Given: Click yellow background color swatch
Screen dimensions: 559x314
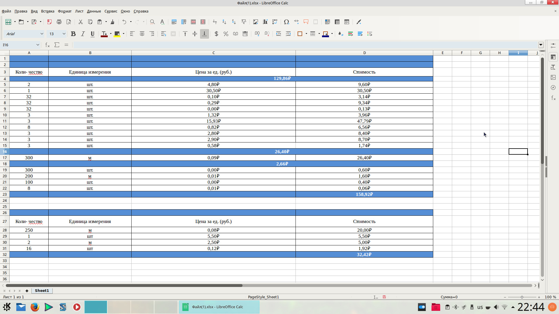Looking at the screenshot, I should (117, 34).
